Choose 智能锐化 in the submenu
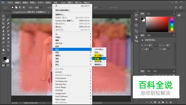 point(99,65)
